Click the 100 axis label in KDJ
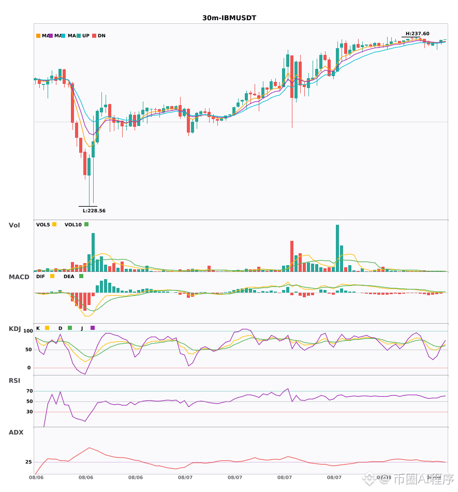This screenshot has width=458, height=492. [x=28, y=331]
